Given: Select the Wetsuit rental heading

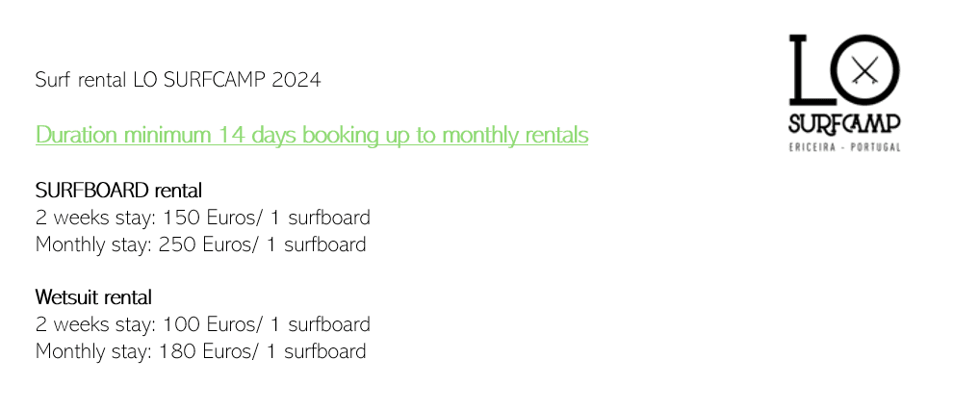Looking at the screenshot, I should pos(93,296).
